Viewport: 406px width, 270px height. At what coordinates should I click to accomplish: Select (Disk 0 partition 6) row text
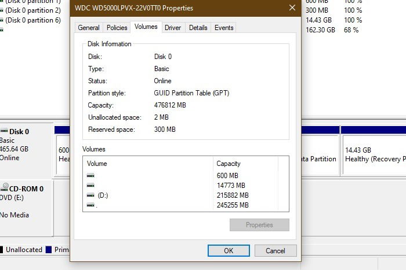[33, 20]
